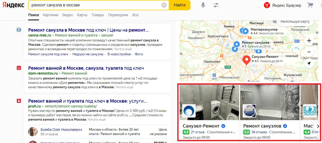
Task: Open '34 отзыва' reviews link
Action: point(259,132)
